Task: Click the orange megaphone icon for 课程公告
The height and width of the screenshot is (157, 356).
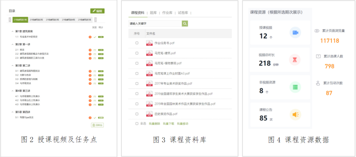Action: pos(295,114)
